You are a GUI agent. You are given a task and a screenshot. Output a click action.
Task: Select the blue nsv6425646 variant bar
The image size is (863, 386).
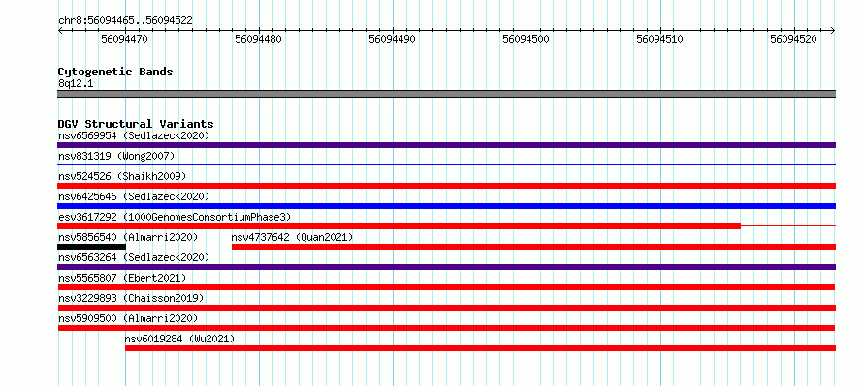tap(446, 206)
